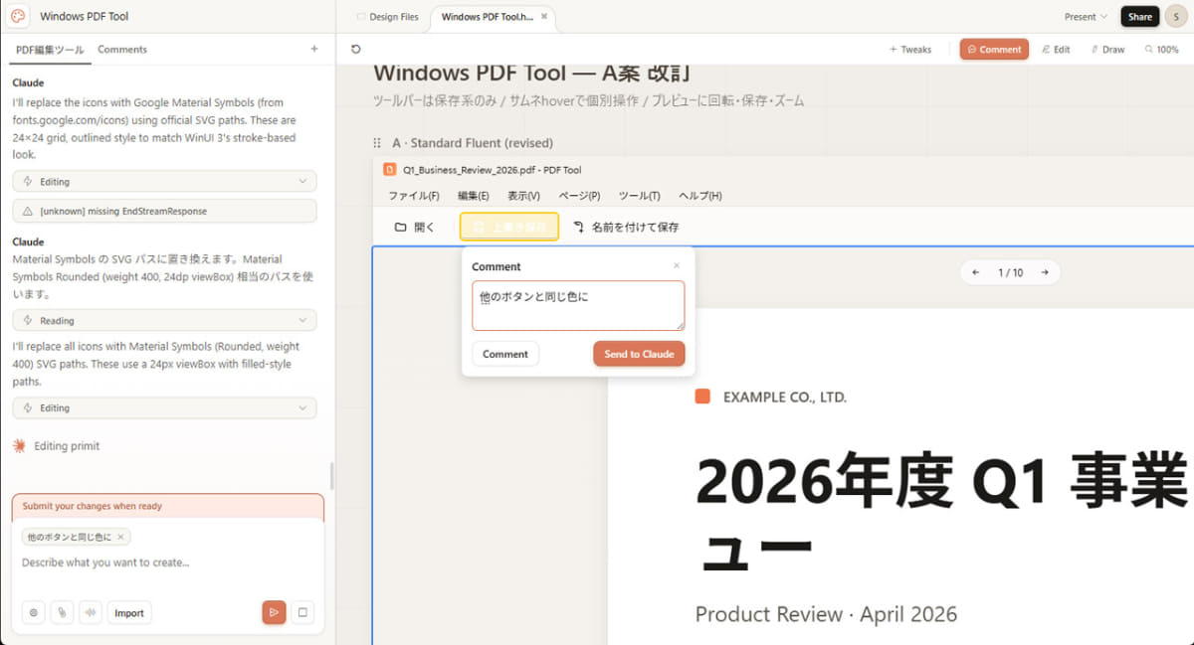
Task: Click the Import button
Action: pyautogui.click(x=129, y=613)
